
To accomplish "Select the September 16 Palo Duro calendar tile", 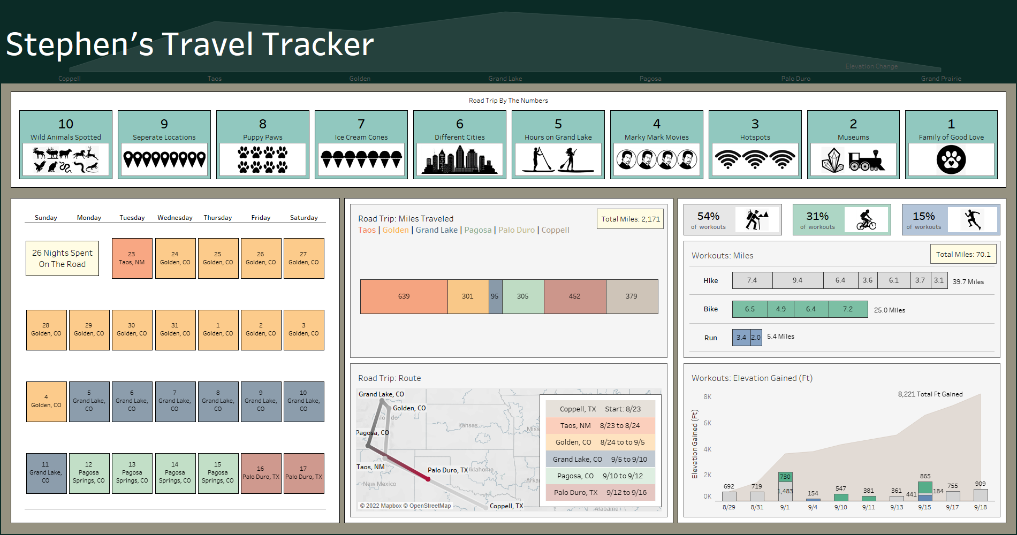I will (x=261, y=473).
